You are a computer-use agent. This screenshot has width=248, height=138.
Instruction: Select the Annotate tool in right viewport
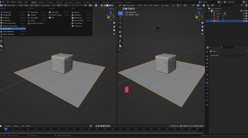pos(120,41)
